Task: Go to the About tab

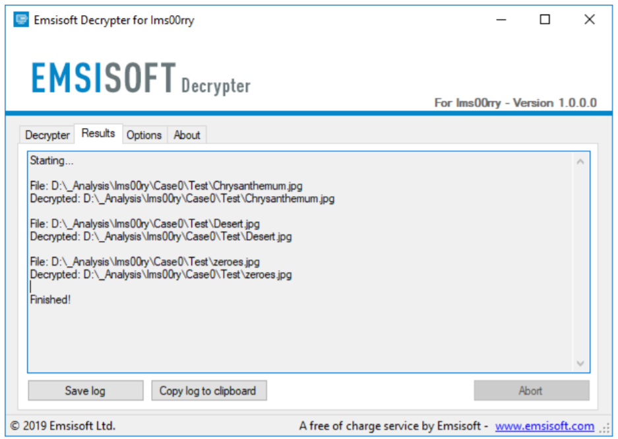Action: 187,135
